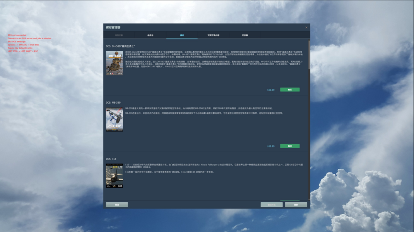Click the scrollbar up arrow
This screenshot has width=414, height=232.
click(309, 40)
